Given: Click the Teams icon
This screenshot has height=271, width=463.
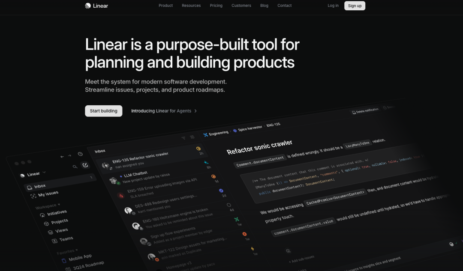Looking at the screenshot, I should coord(54,241).
